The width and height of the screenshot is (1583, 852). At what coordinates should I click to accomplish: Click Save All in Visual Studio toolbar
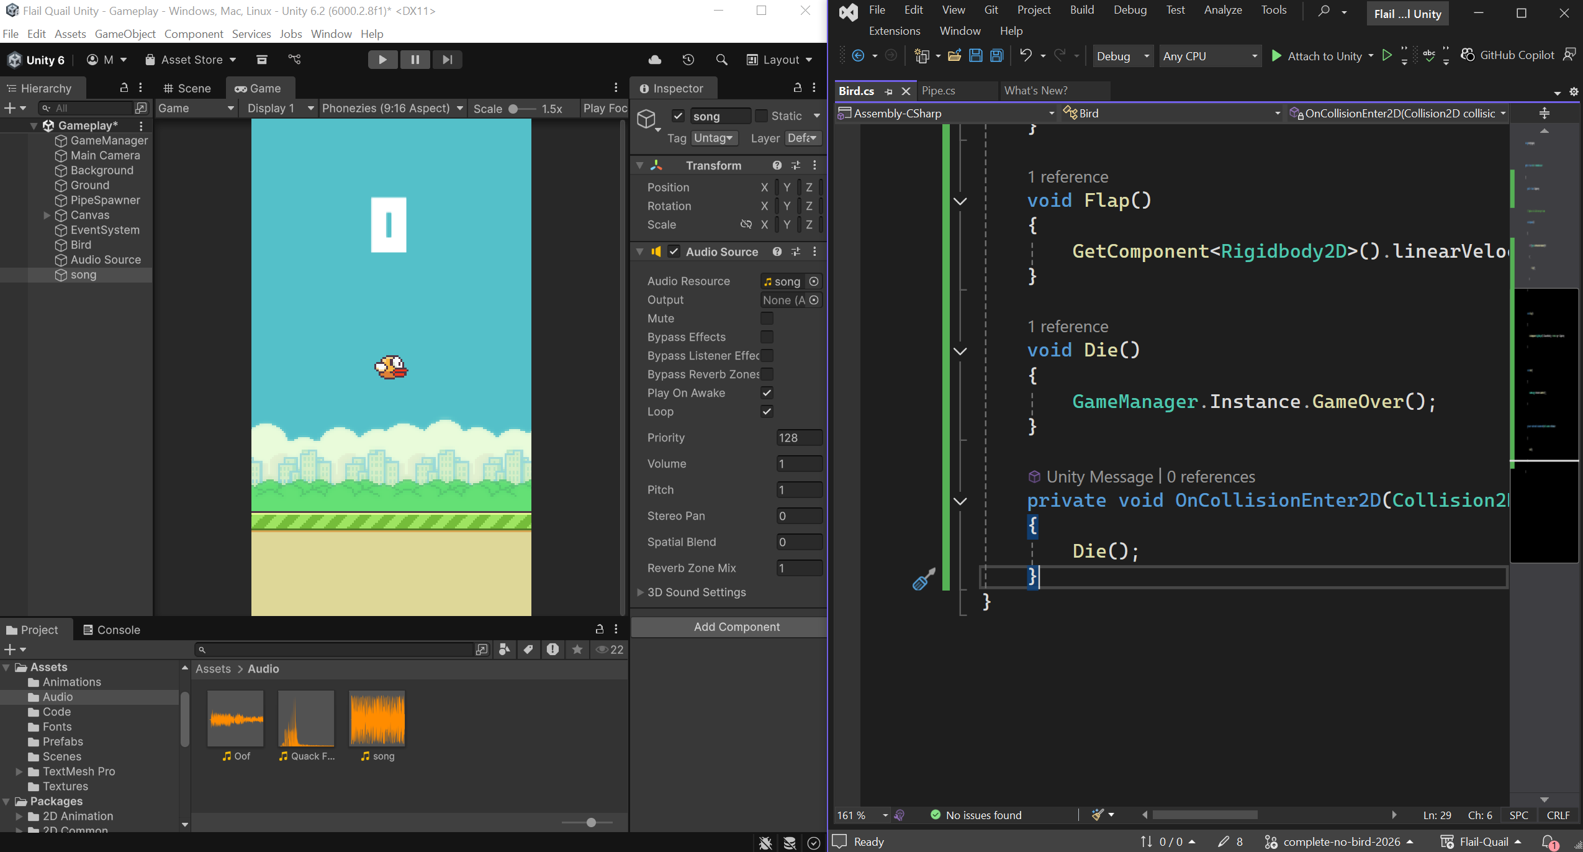(997, 56)
